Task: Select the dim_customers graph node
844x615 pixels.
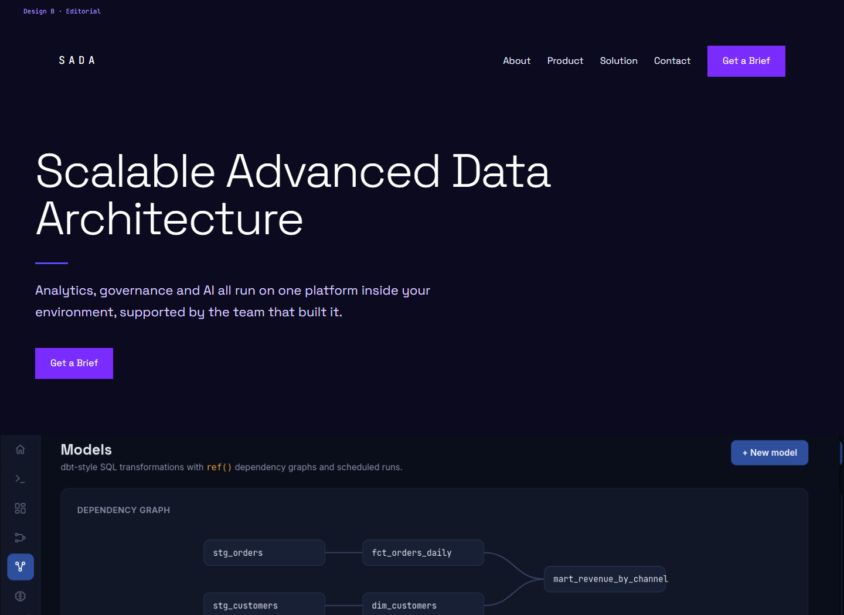Action: tap(423, 604)
